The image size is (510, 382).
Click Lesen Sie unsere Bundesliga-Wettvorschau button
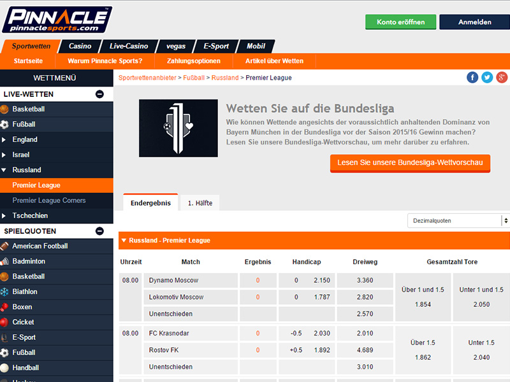tap(410, 163)
